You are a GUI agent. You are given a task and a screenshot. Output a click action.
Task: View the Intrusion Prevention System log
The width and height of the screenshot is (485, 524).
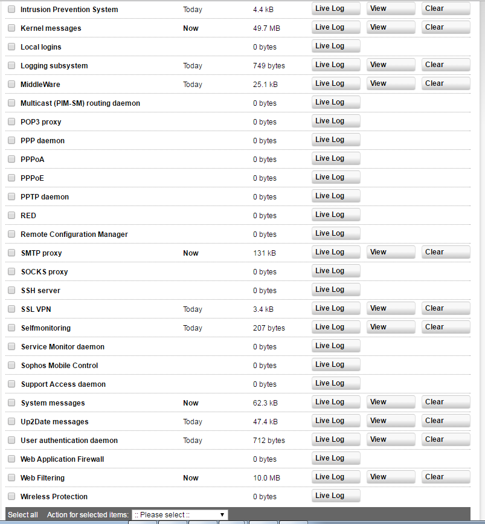click(x=391, y=8)
